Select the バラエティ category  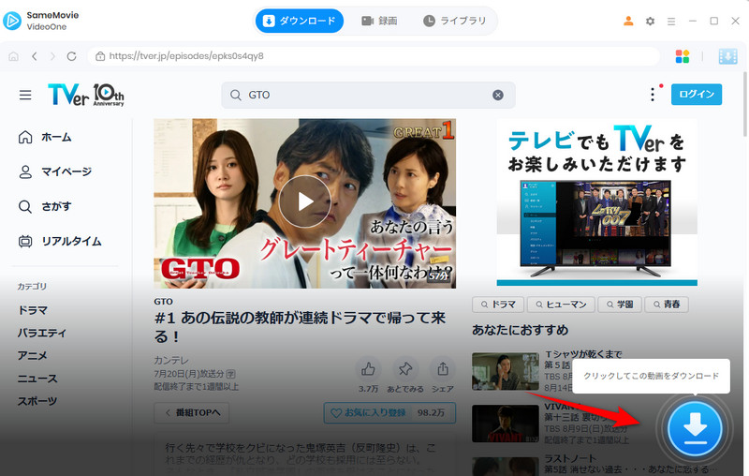point(42,333)
